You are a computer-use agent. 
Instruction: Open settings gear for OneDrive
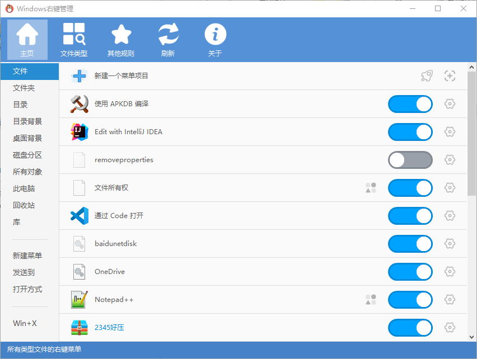tap(450, 272)
